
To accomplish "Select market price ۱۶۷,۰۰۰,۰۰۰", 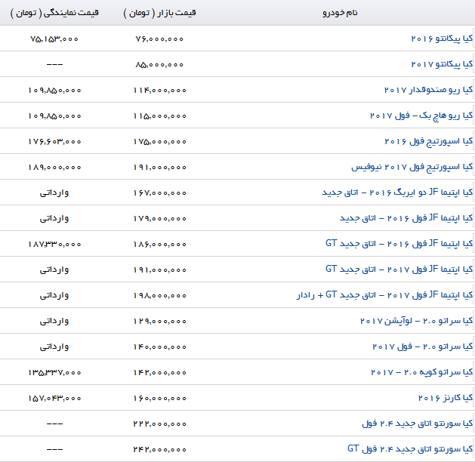I will pos(159,193).
